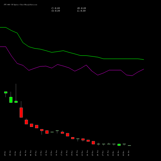This screenshot has width=161, height=161.
Task: Click the '28 Nov' date label
Action: point(108,153)
